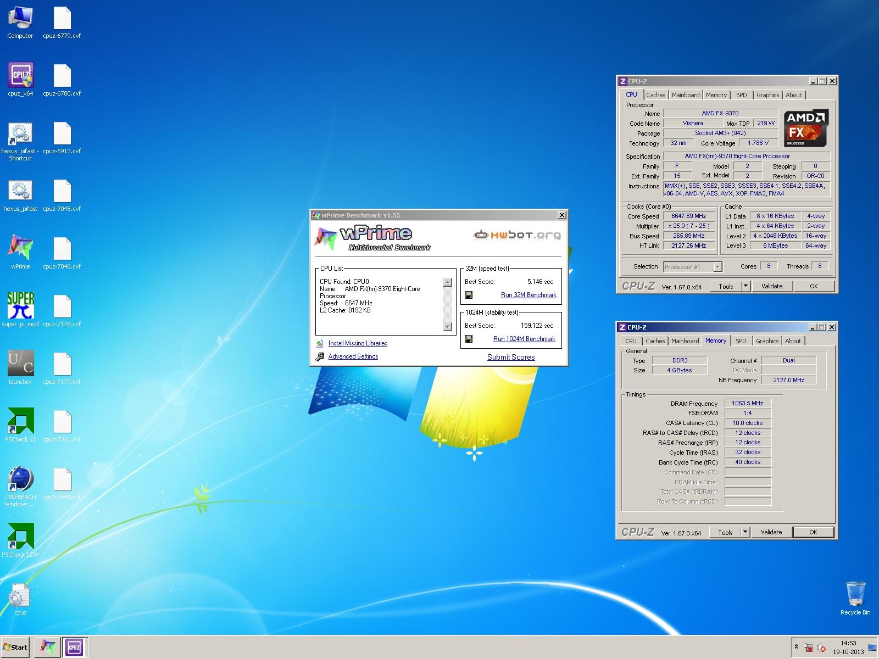This screenshot has width=879, height=659.
Task: Select the cpuz settings file icon
Action: [20, 599]
